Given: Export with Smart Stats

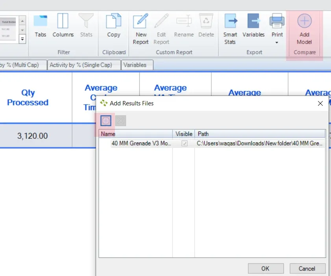Looking at the screenshot, I should 230,29.
